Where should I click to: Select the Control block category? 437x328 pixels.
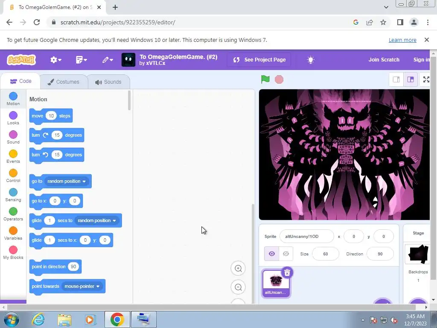13,176
